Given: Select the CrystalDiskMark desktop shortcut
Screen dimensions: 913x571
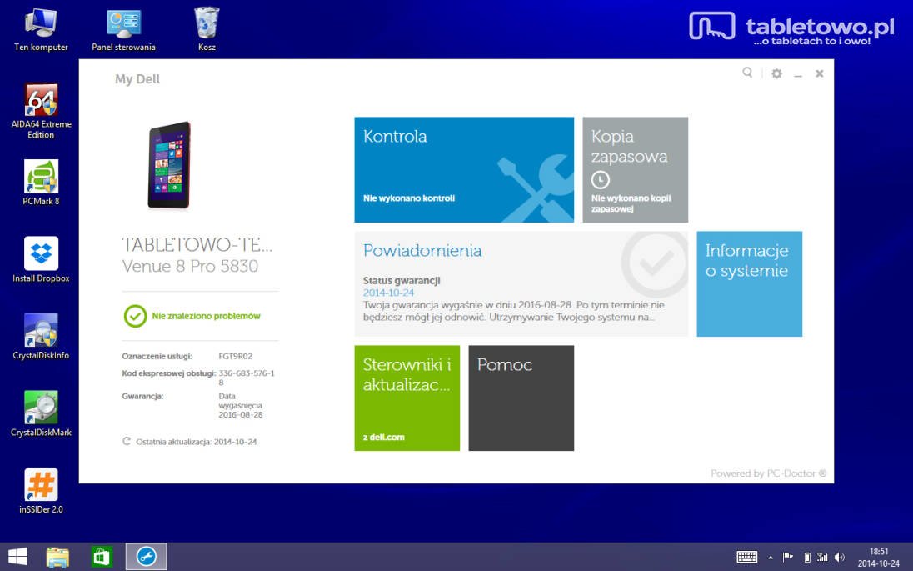Looking at the screenshot, I should pyautogui.click(x=41, y=413).
